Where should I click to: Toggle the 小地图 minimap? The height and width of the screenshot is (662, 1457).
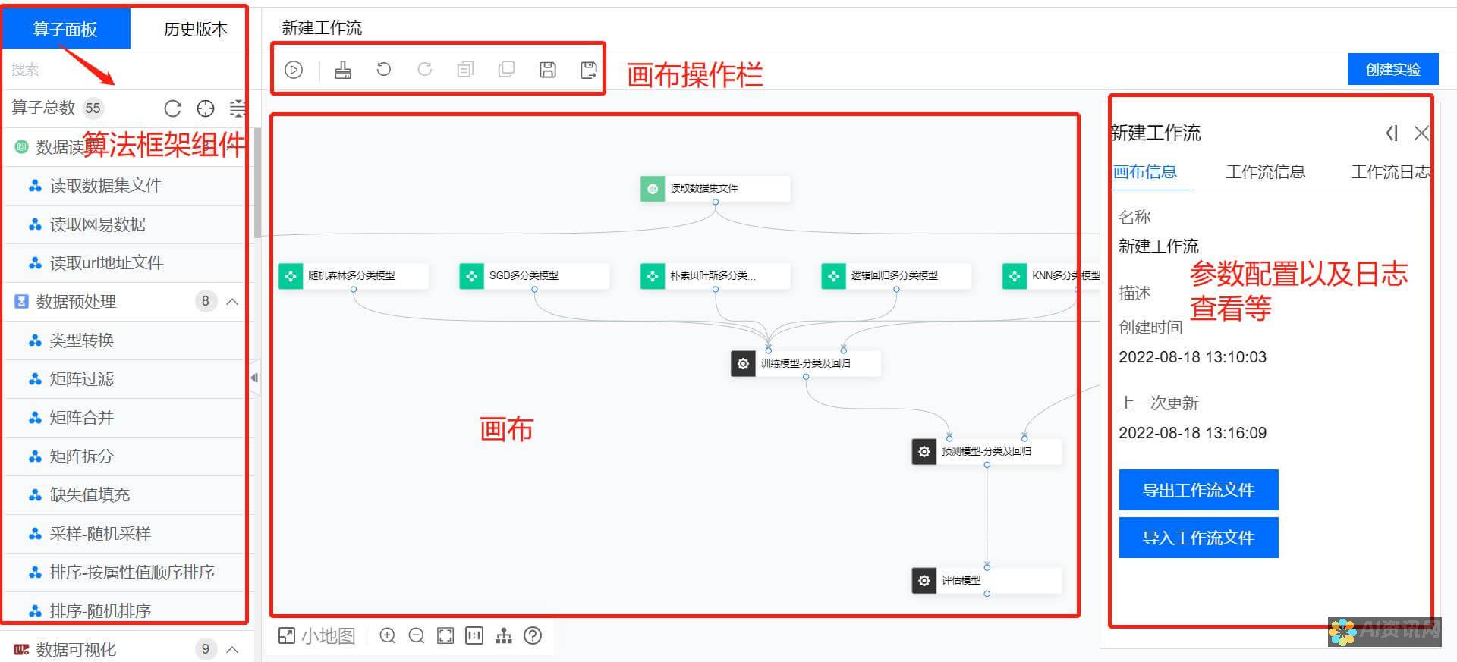(317, 635)
